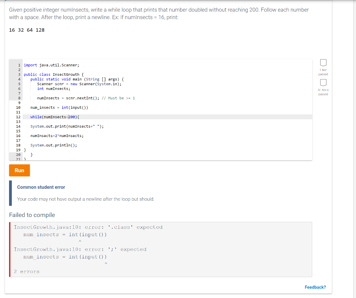Place cursor on the import java.util.Scanner statement
The height and width of the screenshot is (298, 356).
(x=51, y=65)
